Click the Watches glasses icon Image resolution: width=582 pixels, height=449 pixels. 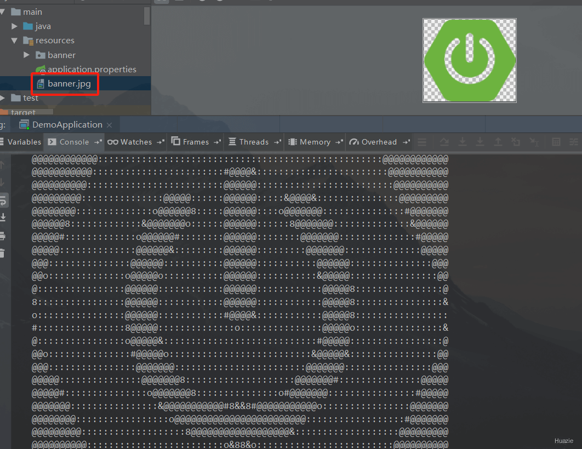click(113, 142)
